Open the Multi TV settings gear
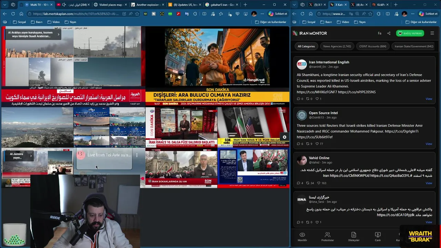Image resolution: width=441 pixels, height=248 pixels. pyautogui.click(x=285, y=137)
